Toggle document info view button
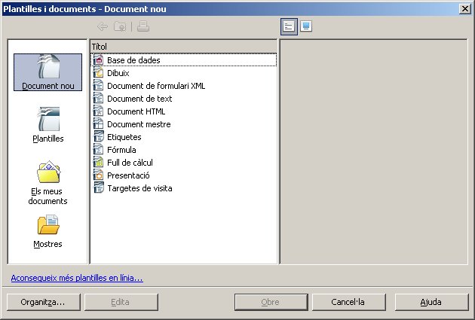Image resolution: width=475 pixels, height=320 pixels. click(289, 26)
